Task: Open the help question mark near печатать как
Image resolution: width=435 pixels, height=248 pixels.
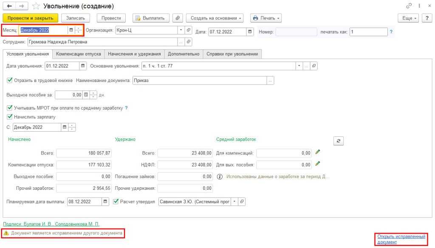Action: pyautogui.click(x=391, y=32)
